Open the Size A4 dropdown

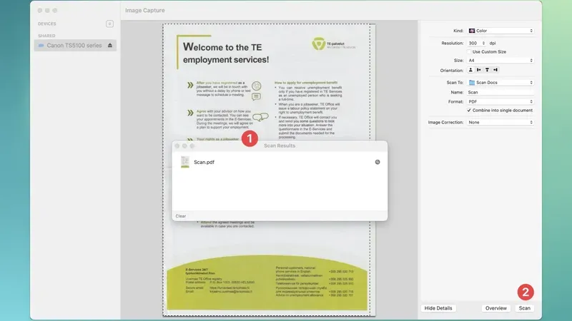click(x=500, y=61)
